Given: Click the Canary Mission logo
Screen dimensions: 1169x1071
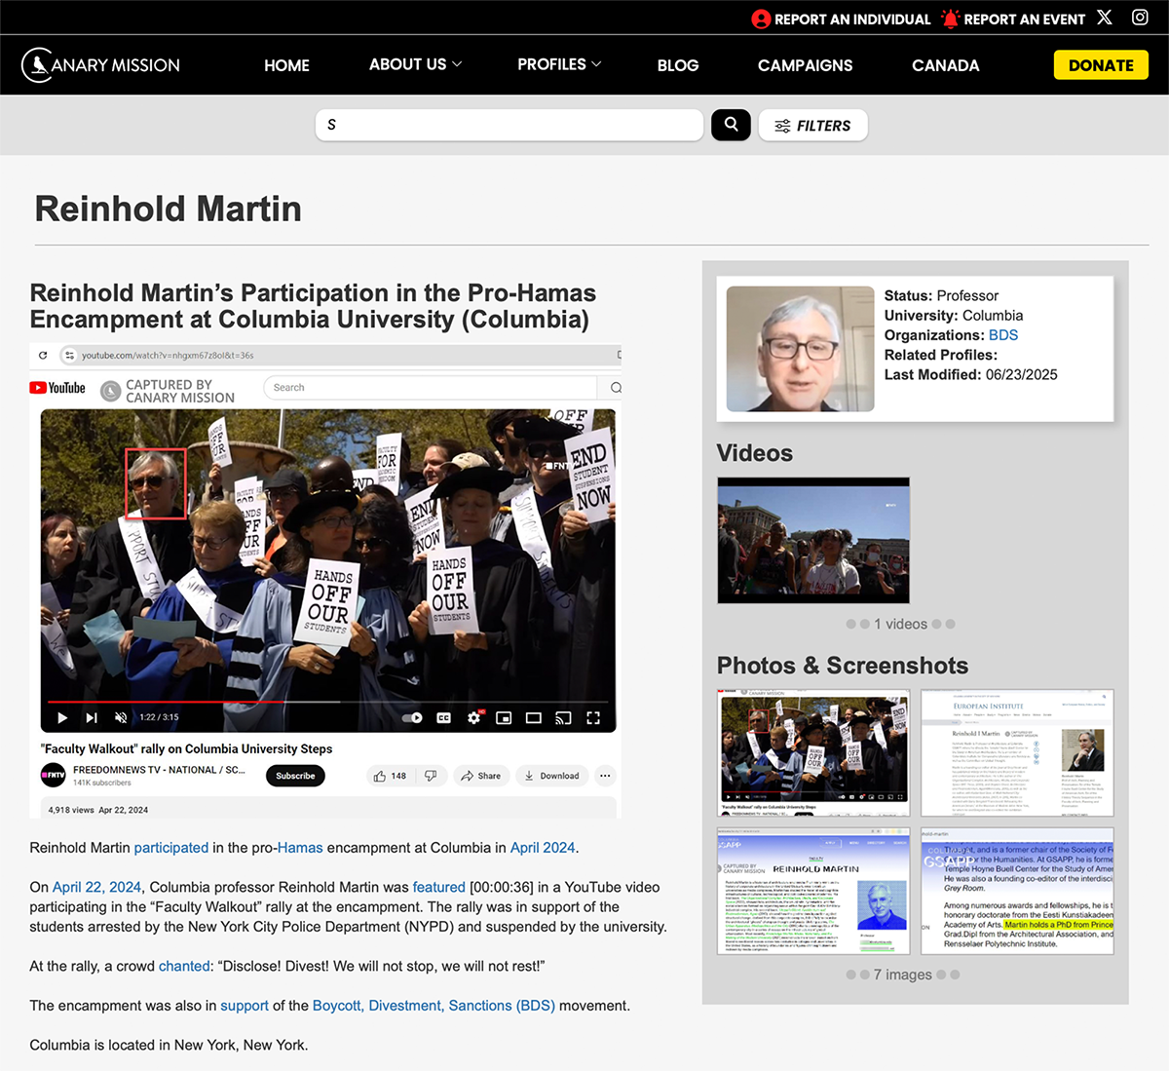Looking at the screenshot, I should tap(101, 65).
